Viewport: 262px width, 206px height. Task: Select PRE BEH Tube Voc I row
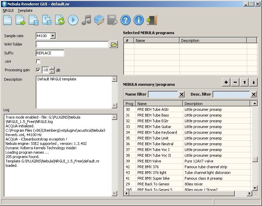pos(187,150)
